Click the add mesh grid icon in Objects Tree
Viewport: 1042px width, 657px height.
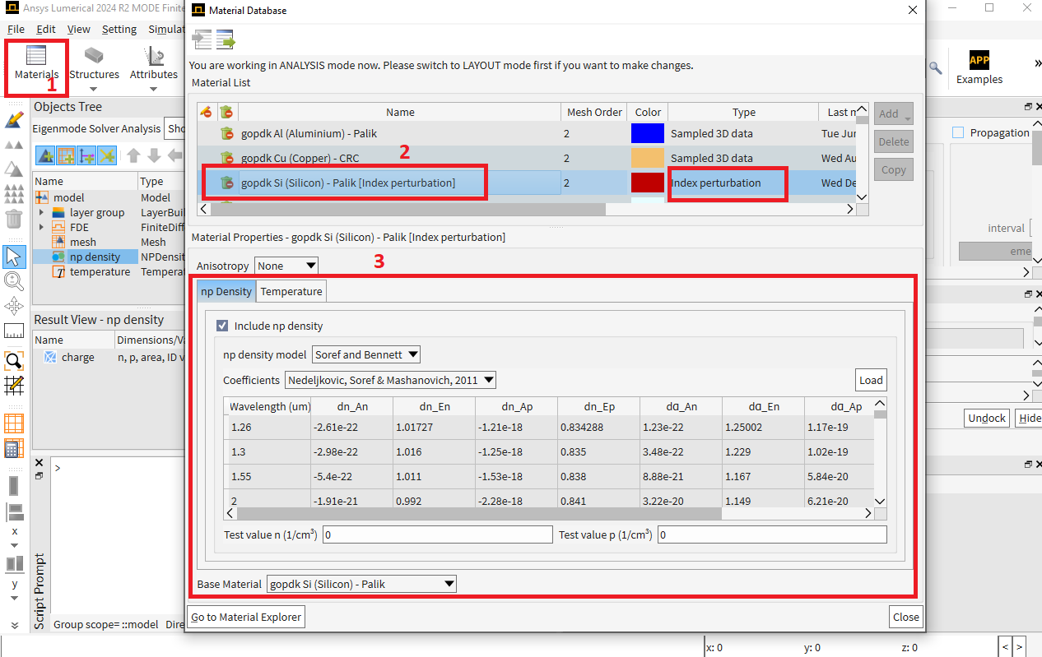[66, 155]
